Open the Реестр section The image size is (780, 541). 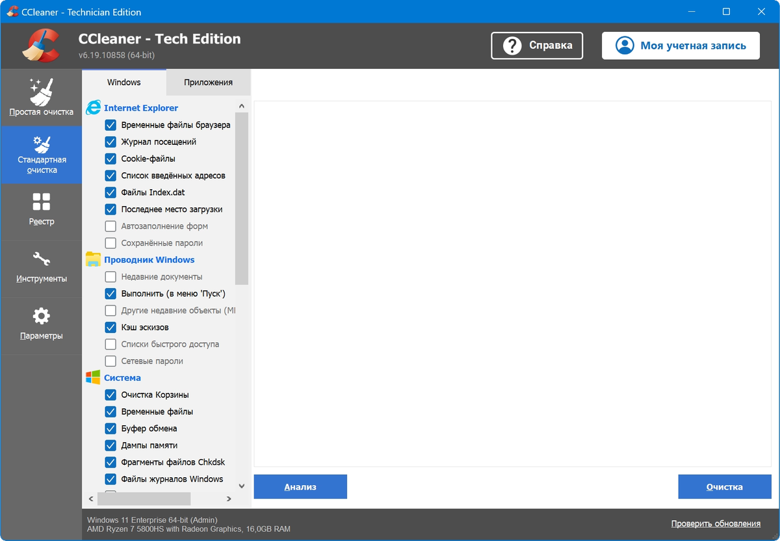click(x=41, y=212)
